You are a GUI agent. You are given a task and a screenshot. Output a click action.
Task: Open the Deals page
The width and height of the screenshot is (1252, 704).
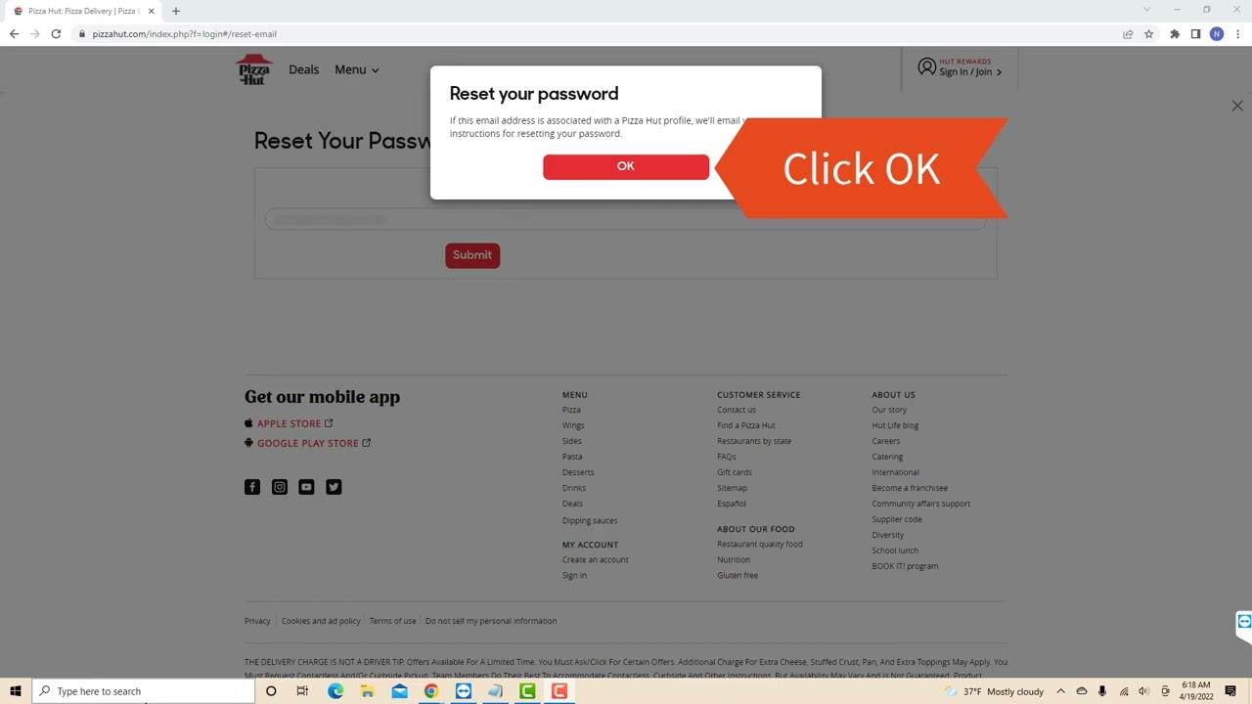pos(303,69)
